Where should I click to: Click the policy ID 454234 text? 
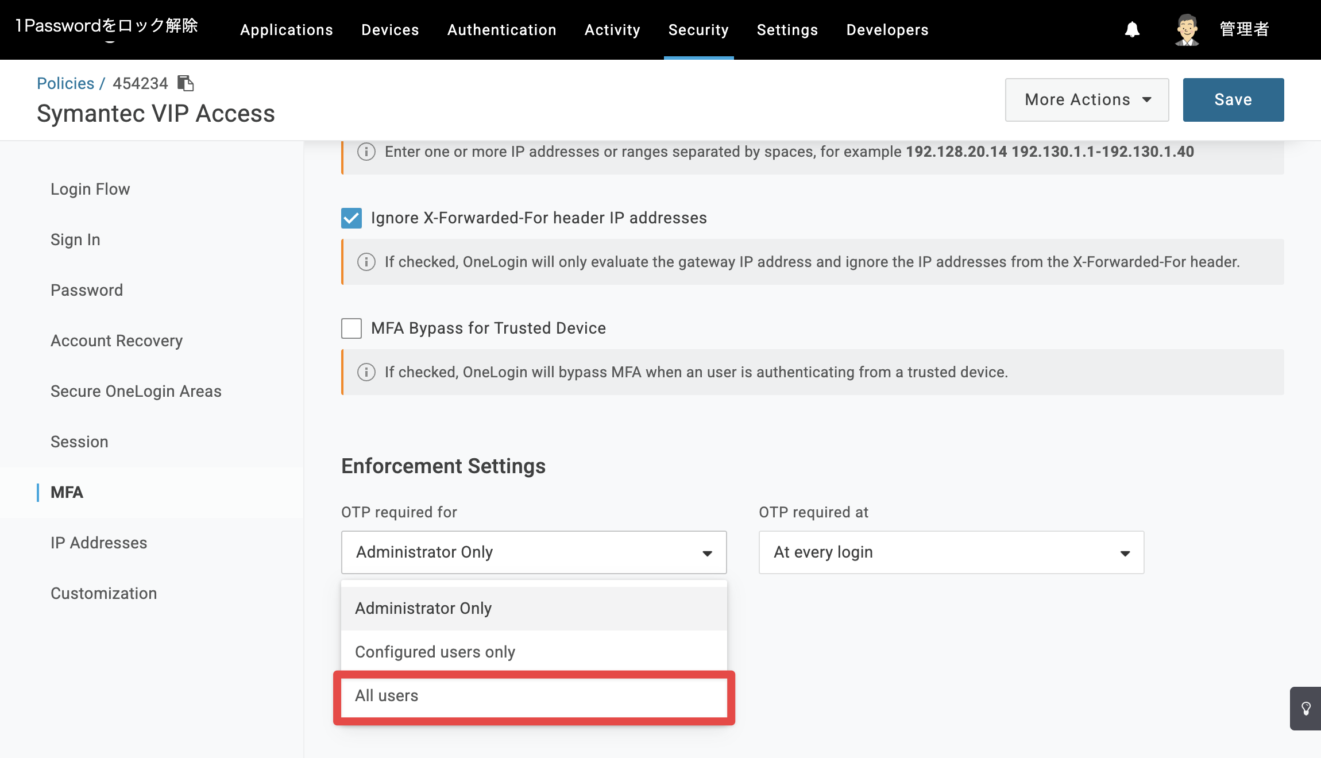140,83
